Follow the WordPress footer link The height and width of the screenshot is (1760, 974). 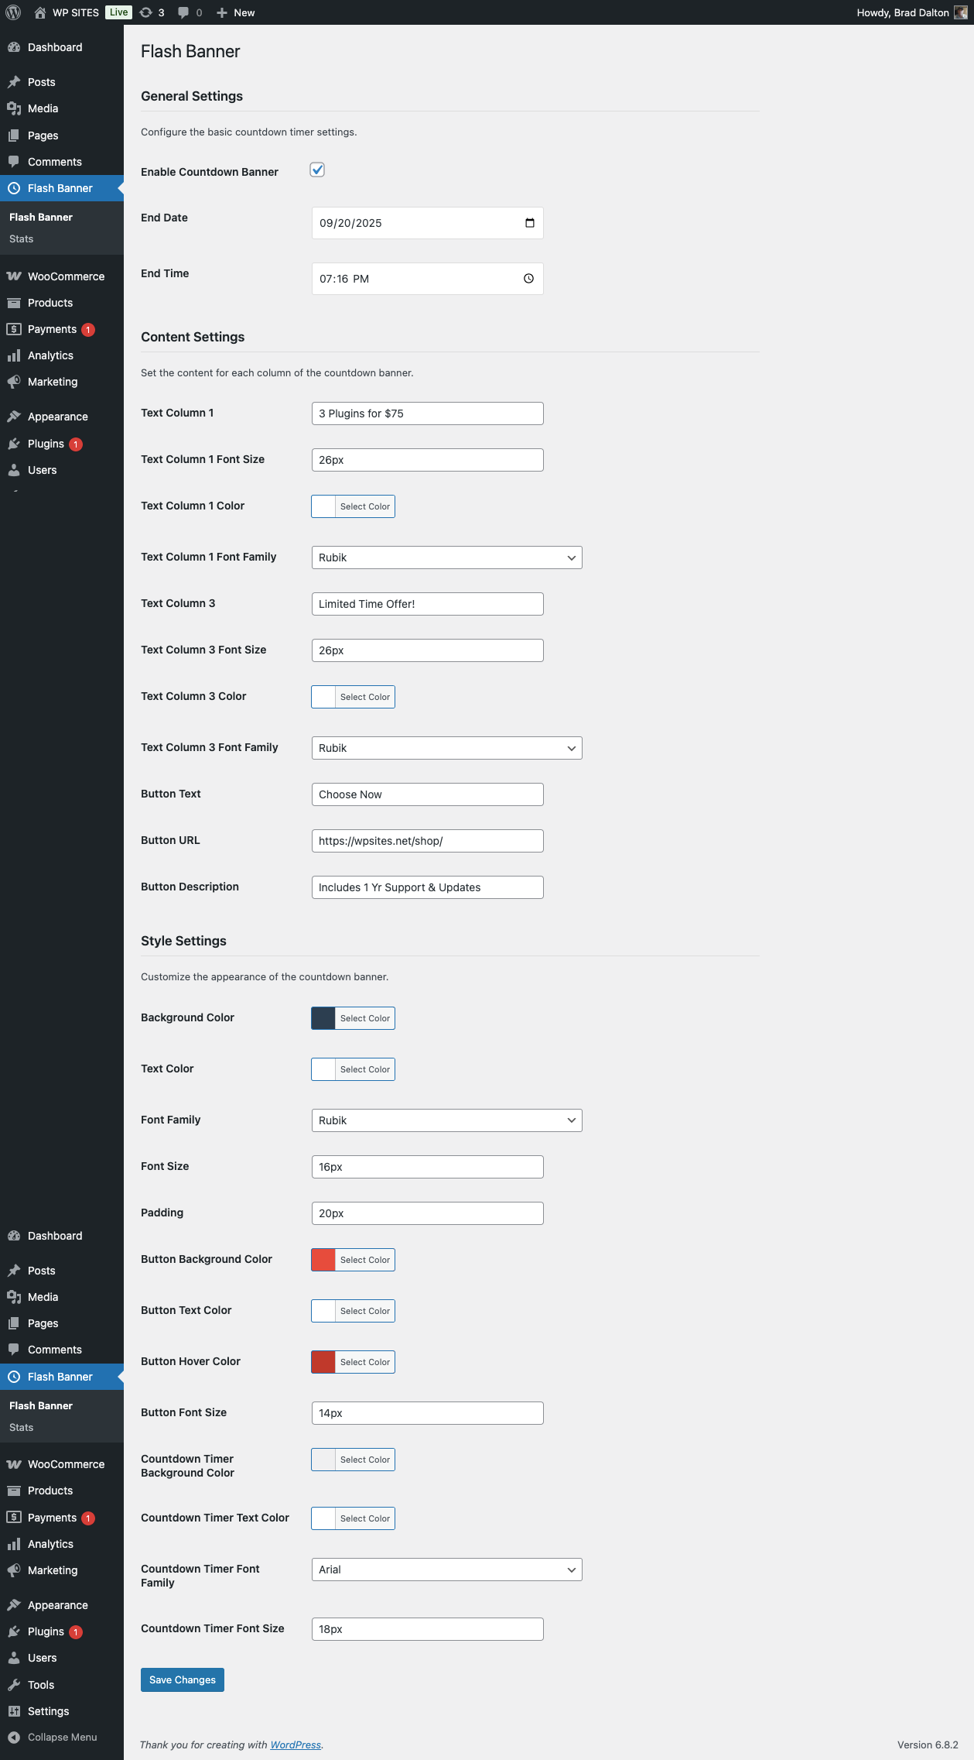tap(296, 1745)
